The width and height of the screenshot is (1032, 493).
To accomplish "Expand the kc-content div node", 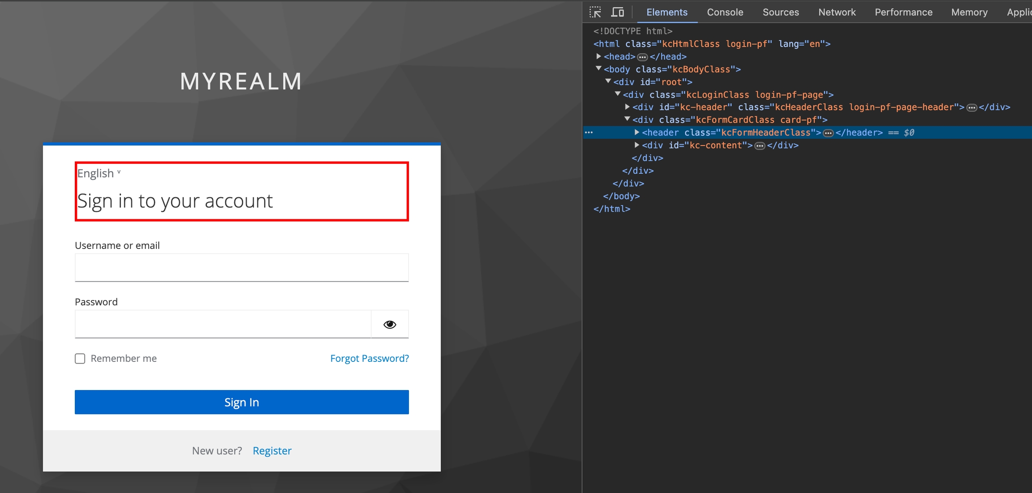I will pos(636,145).
